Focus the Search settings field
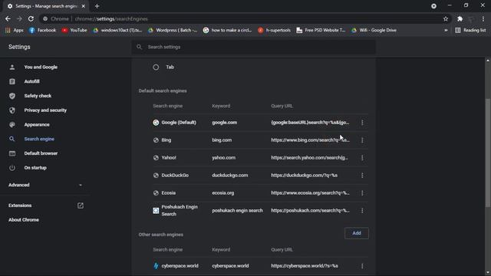This screenshot has height=276, width=491. coord(254,47)
